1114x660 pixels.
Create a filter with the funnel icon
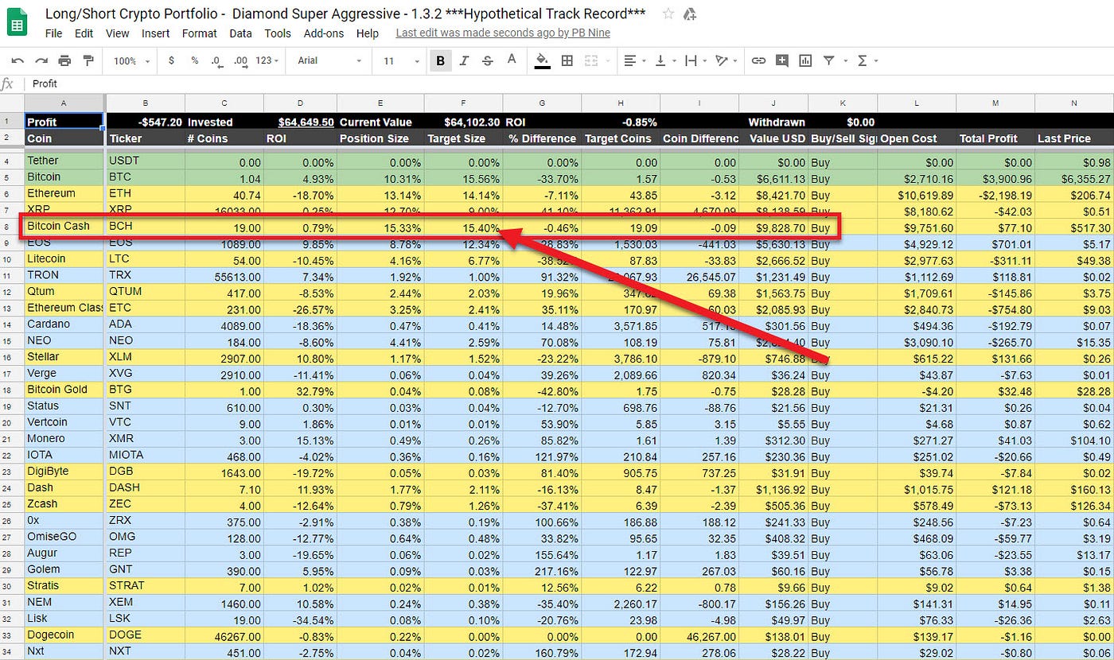point(828,60)
